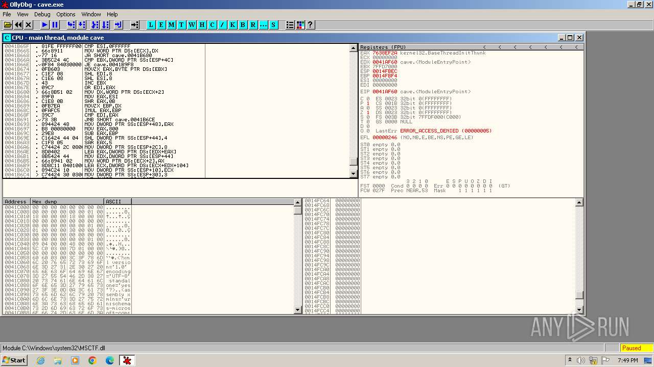Click dump pane scroll-down arrow
This screenshot has width=654, height=367.
[298, 310]
